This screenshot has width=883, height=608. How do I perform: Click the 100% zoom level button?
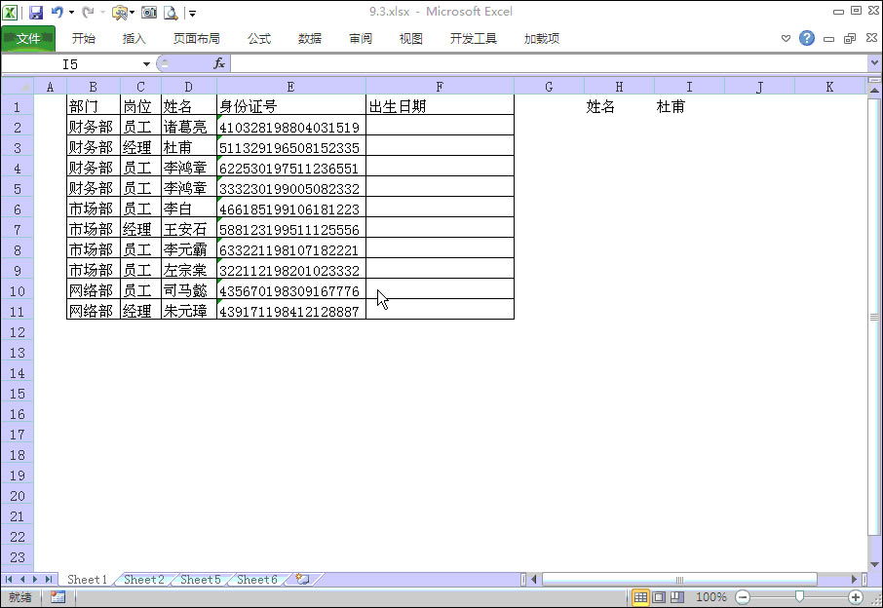[x=711, y=596]
